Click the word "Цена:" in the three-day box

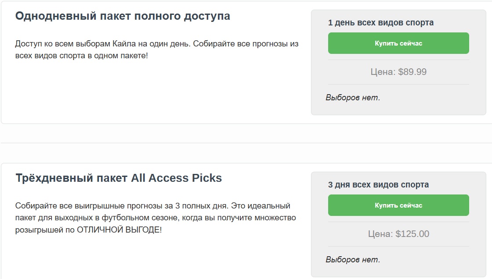click(380, 234)
